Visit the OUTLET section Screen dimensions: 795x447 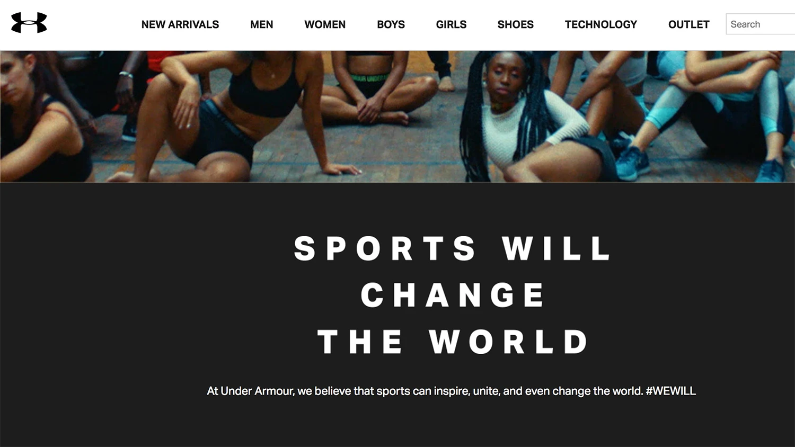688,24
